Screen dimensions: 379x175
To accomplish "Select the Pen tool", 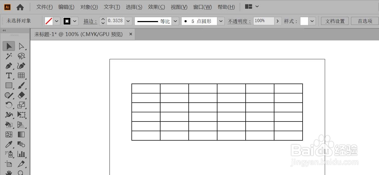I will pos(9,66).
